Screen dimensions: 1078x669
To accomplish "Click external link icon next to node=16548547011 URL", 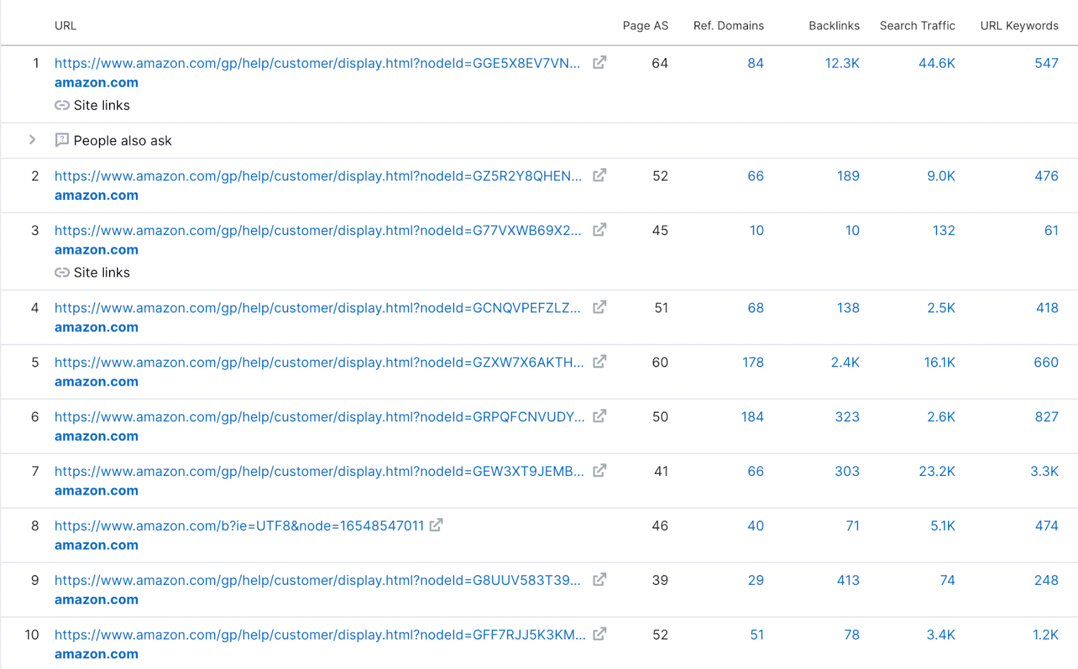I will (x=436, y=525).
